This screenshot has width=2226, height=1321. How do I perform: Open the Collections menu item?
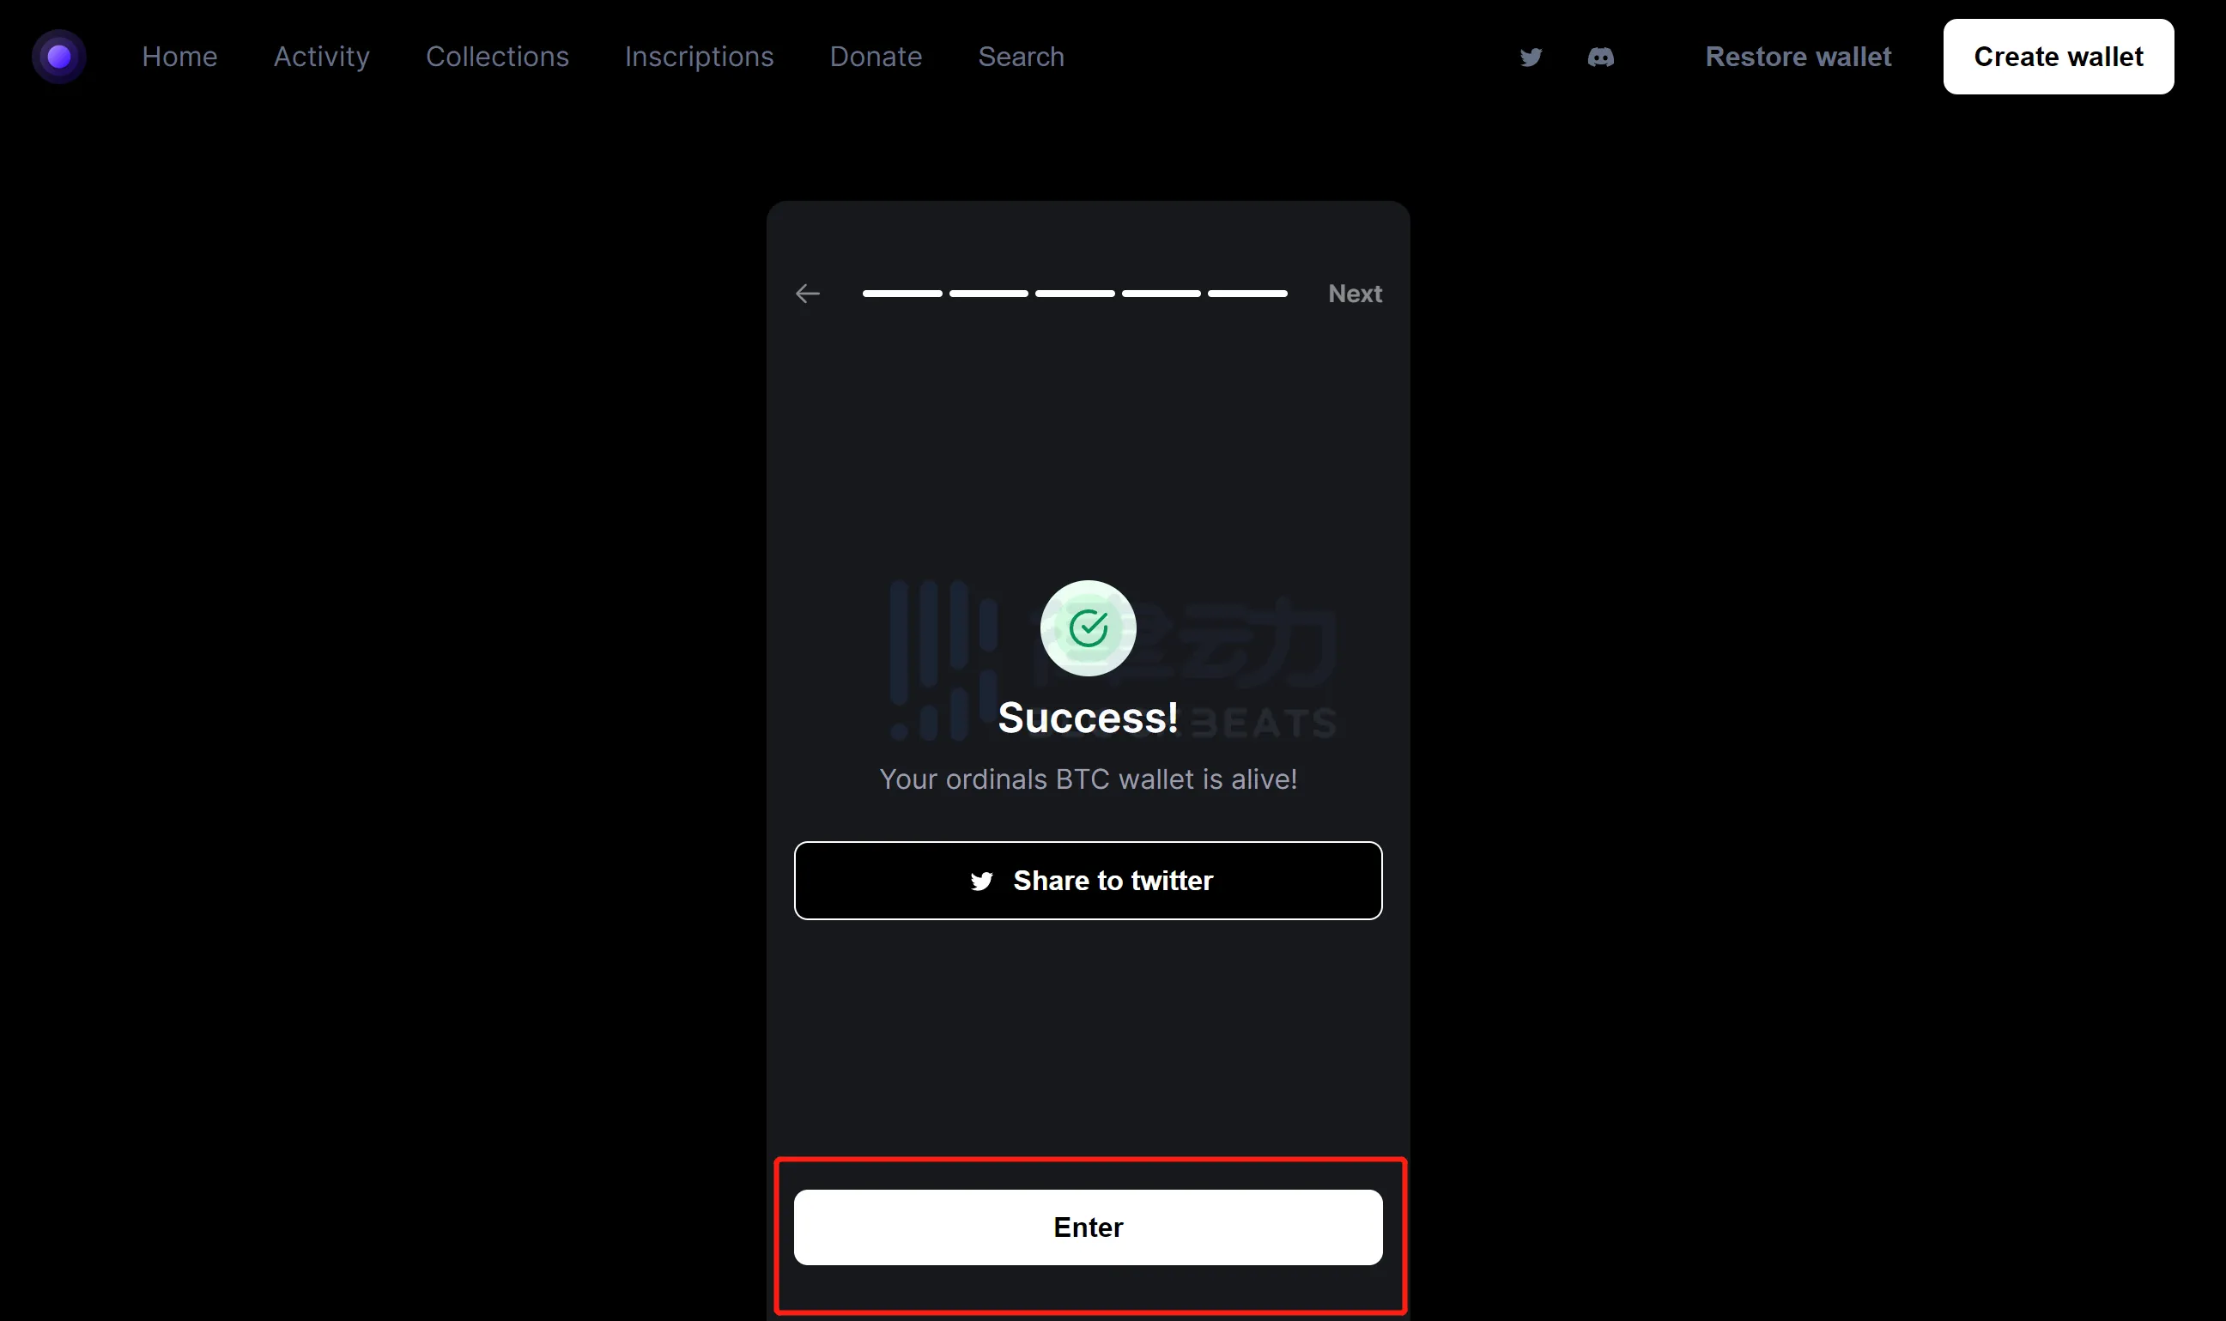[497, 57]
